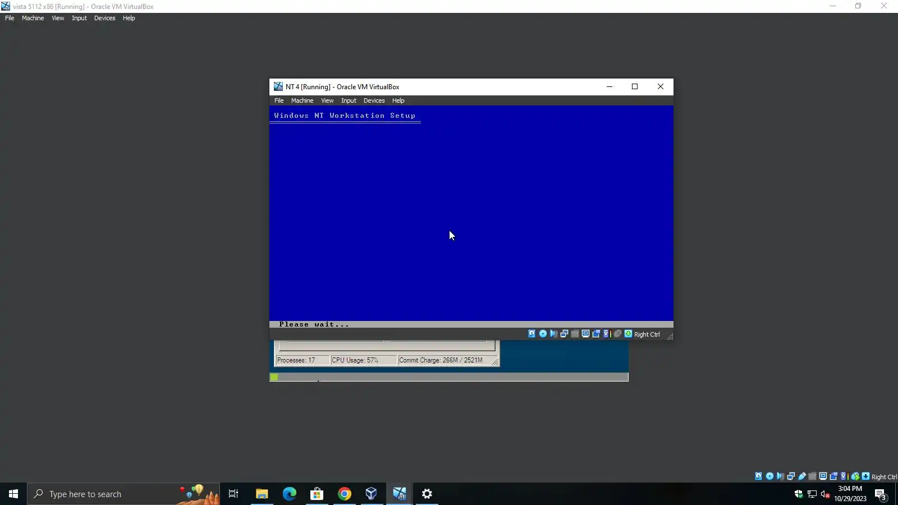Open Machine menu in the NT 4 window
The image size is (898, 505).
(x=302, y=100)
